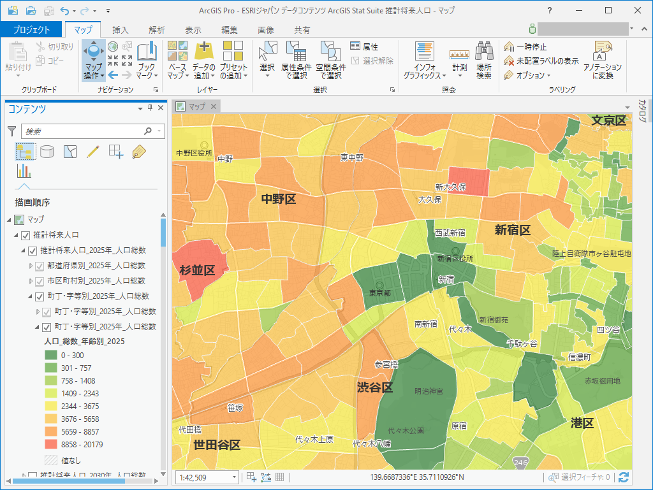Click View Unplaced Labels (未配置ラベルの表示)

pyautogui.click(x=541, y=61)
